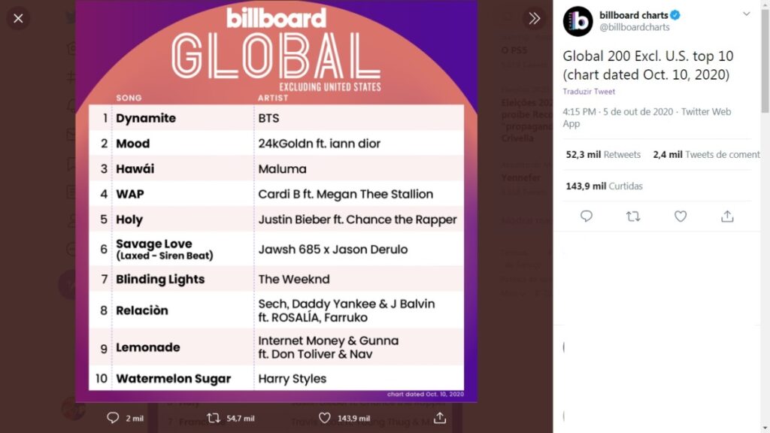
Task: View the 52,3 mil Retweets list
Action: (x=603, y=155)
